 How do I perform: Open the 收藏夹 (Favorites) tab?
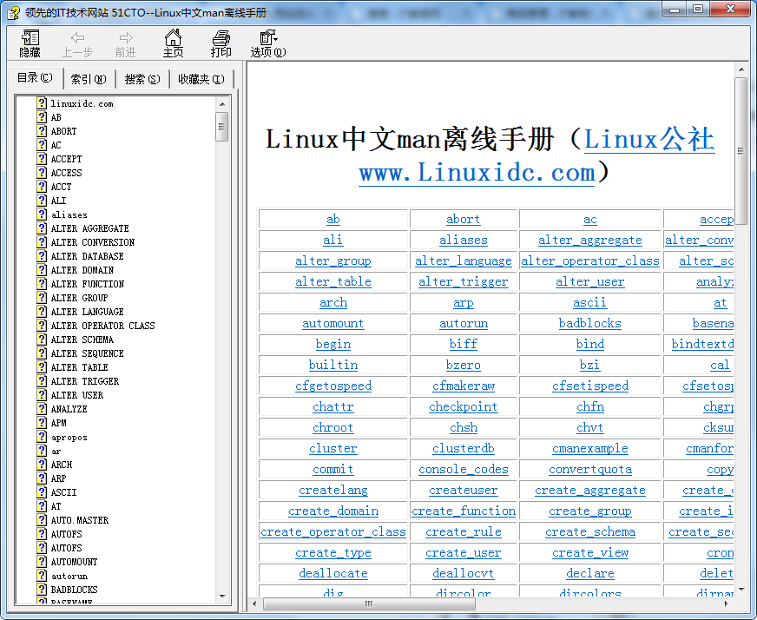pos(201,78)
